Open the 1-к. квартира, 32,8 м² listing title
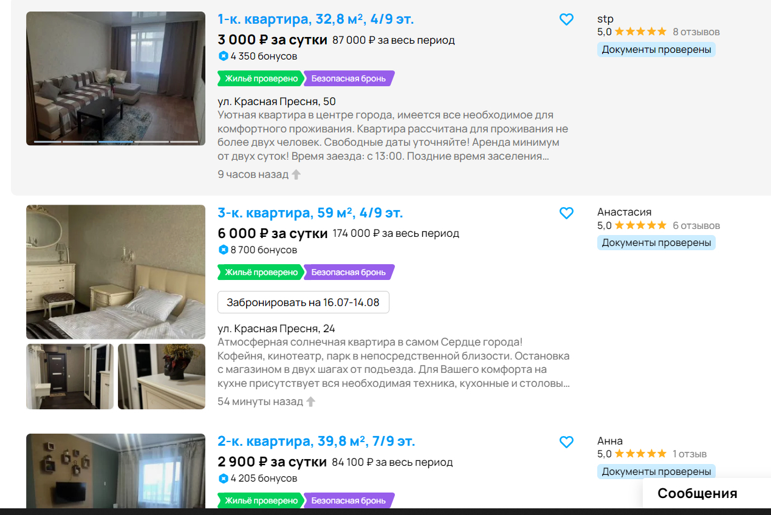This screenshot has height=515, width=771. (x=316, y=19)
